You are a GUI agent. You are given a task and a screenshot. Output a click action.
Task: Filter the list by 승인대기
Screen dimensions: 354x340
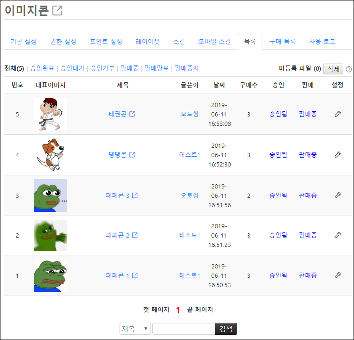pyautogui.click(x=72, y=68)
